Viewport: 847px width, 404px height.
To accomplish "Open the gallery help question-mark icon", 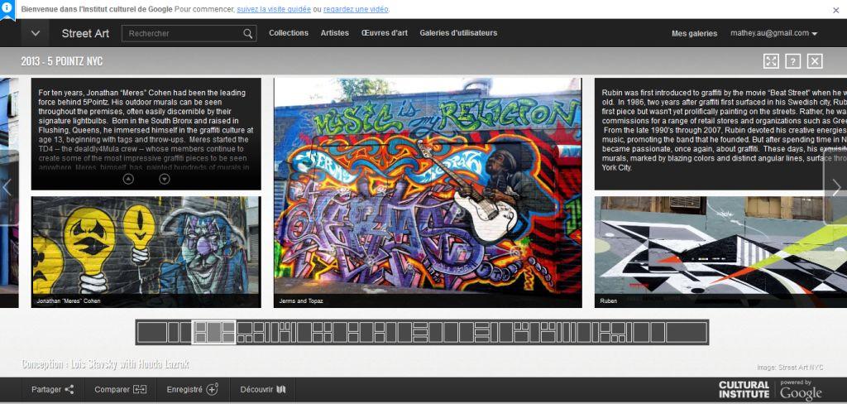I will 792,61.
